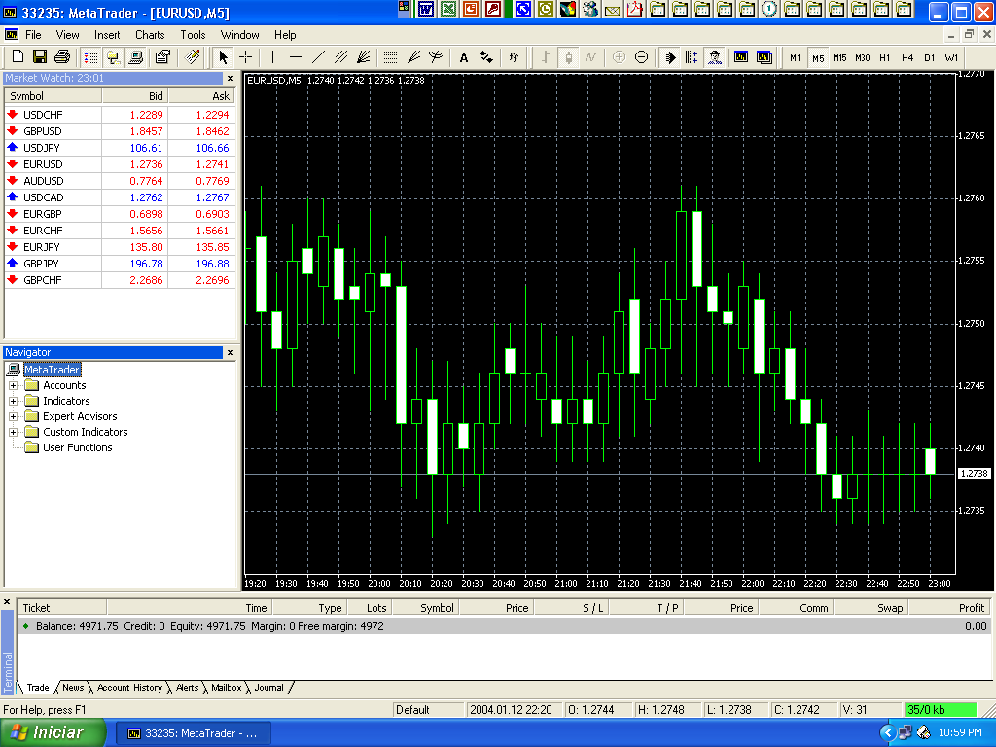
Task: Switch to the Journal tab
Action: pyautogui.click(x=268, y=688)
